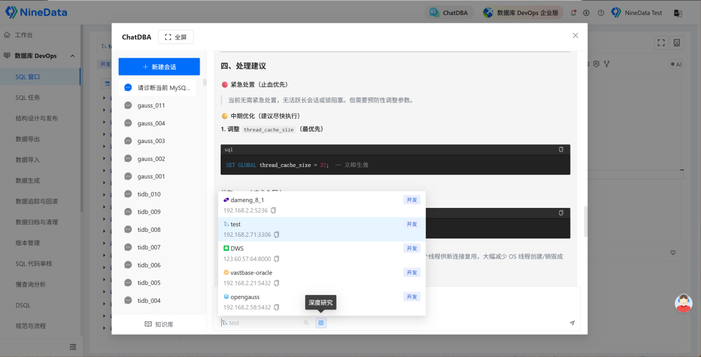Copy the thread_cache_size SQL code block
Viewport: 701px width, 357px height.
click(x=561, y=150)
